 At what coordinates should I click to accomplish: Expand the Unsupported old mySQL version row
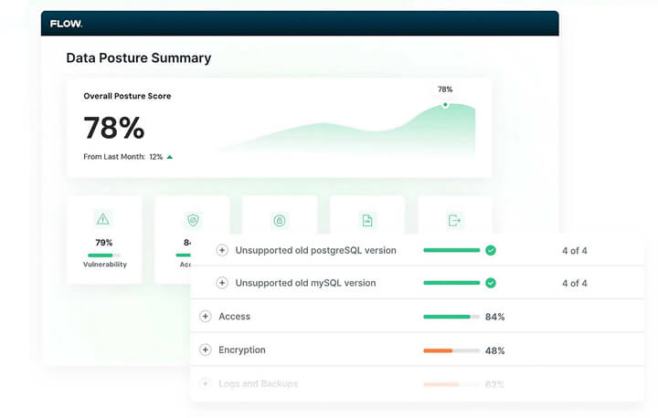(222, 283)
